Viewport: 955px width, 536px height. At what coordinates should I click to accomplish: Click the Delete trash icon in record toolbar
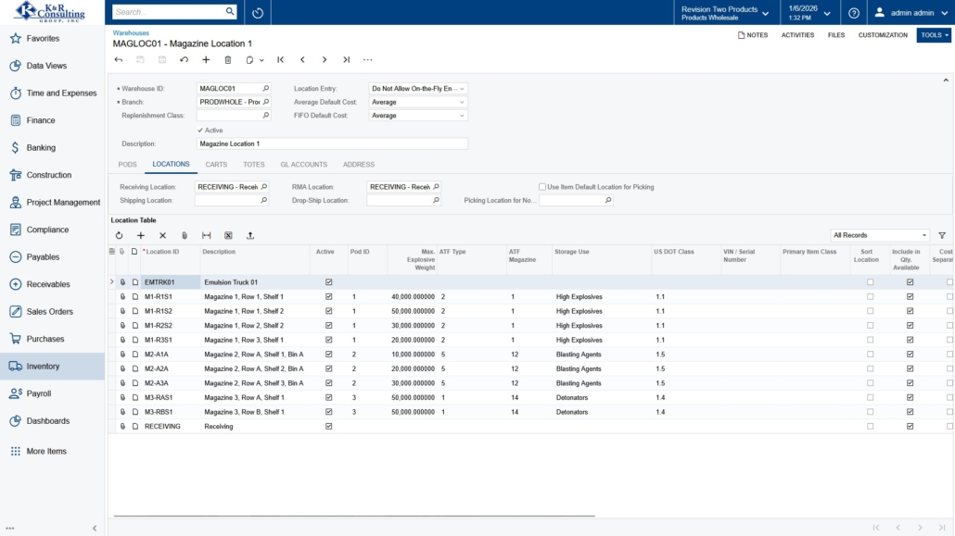point(228,60)
